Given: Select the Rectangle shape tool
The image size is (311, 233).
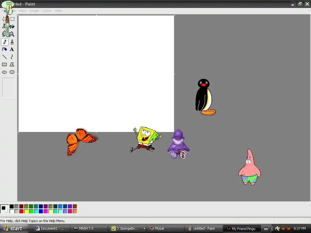Looking at the screenshot, I should tap(5, 65).
